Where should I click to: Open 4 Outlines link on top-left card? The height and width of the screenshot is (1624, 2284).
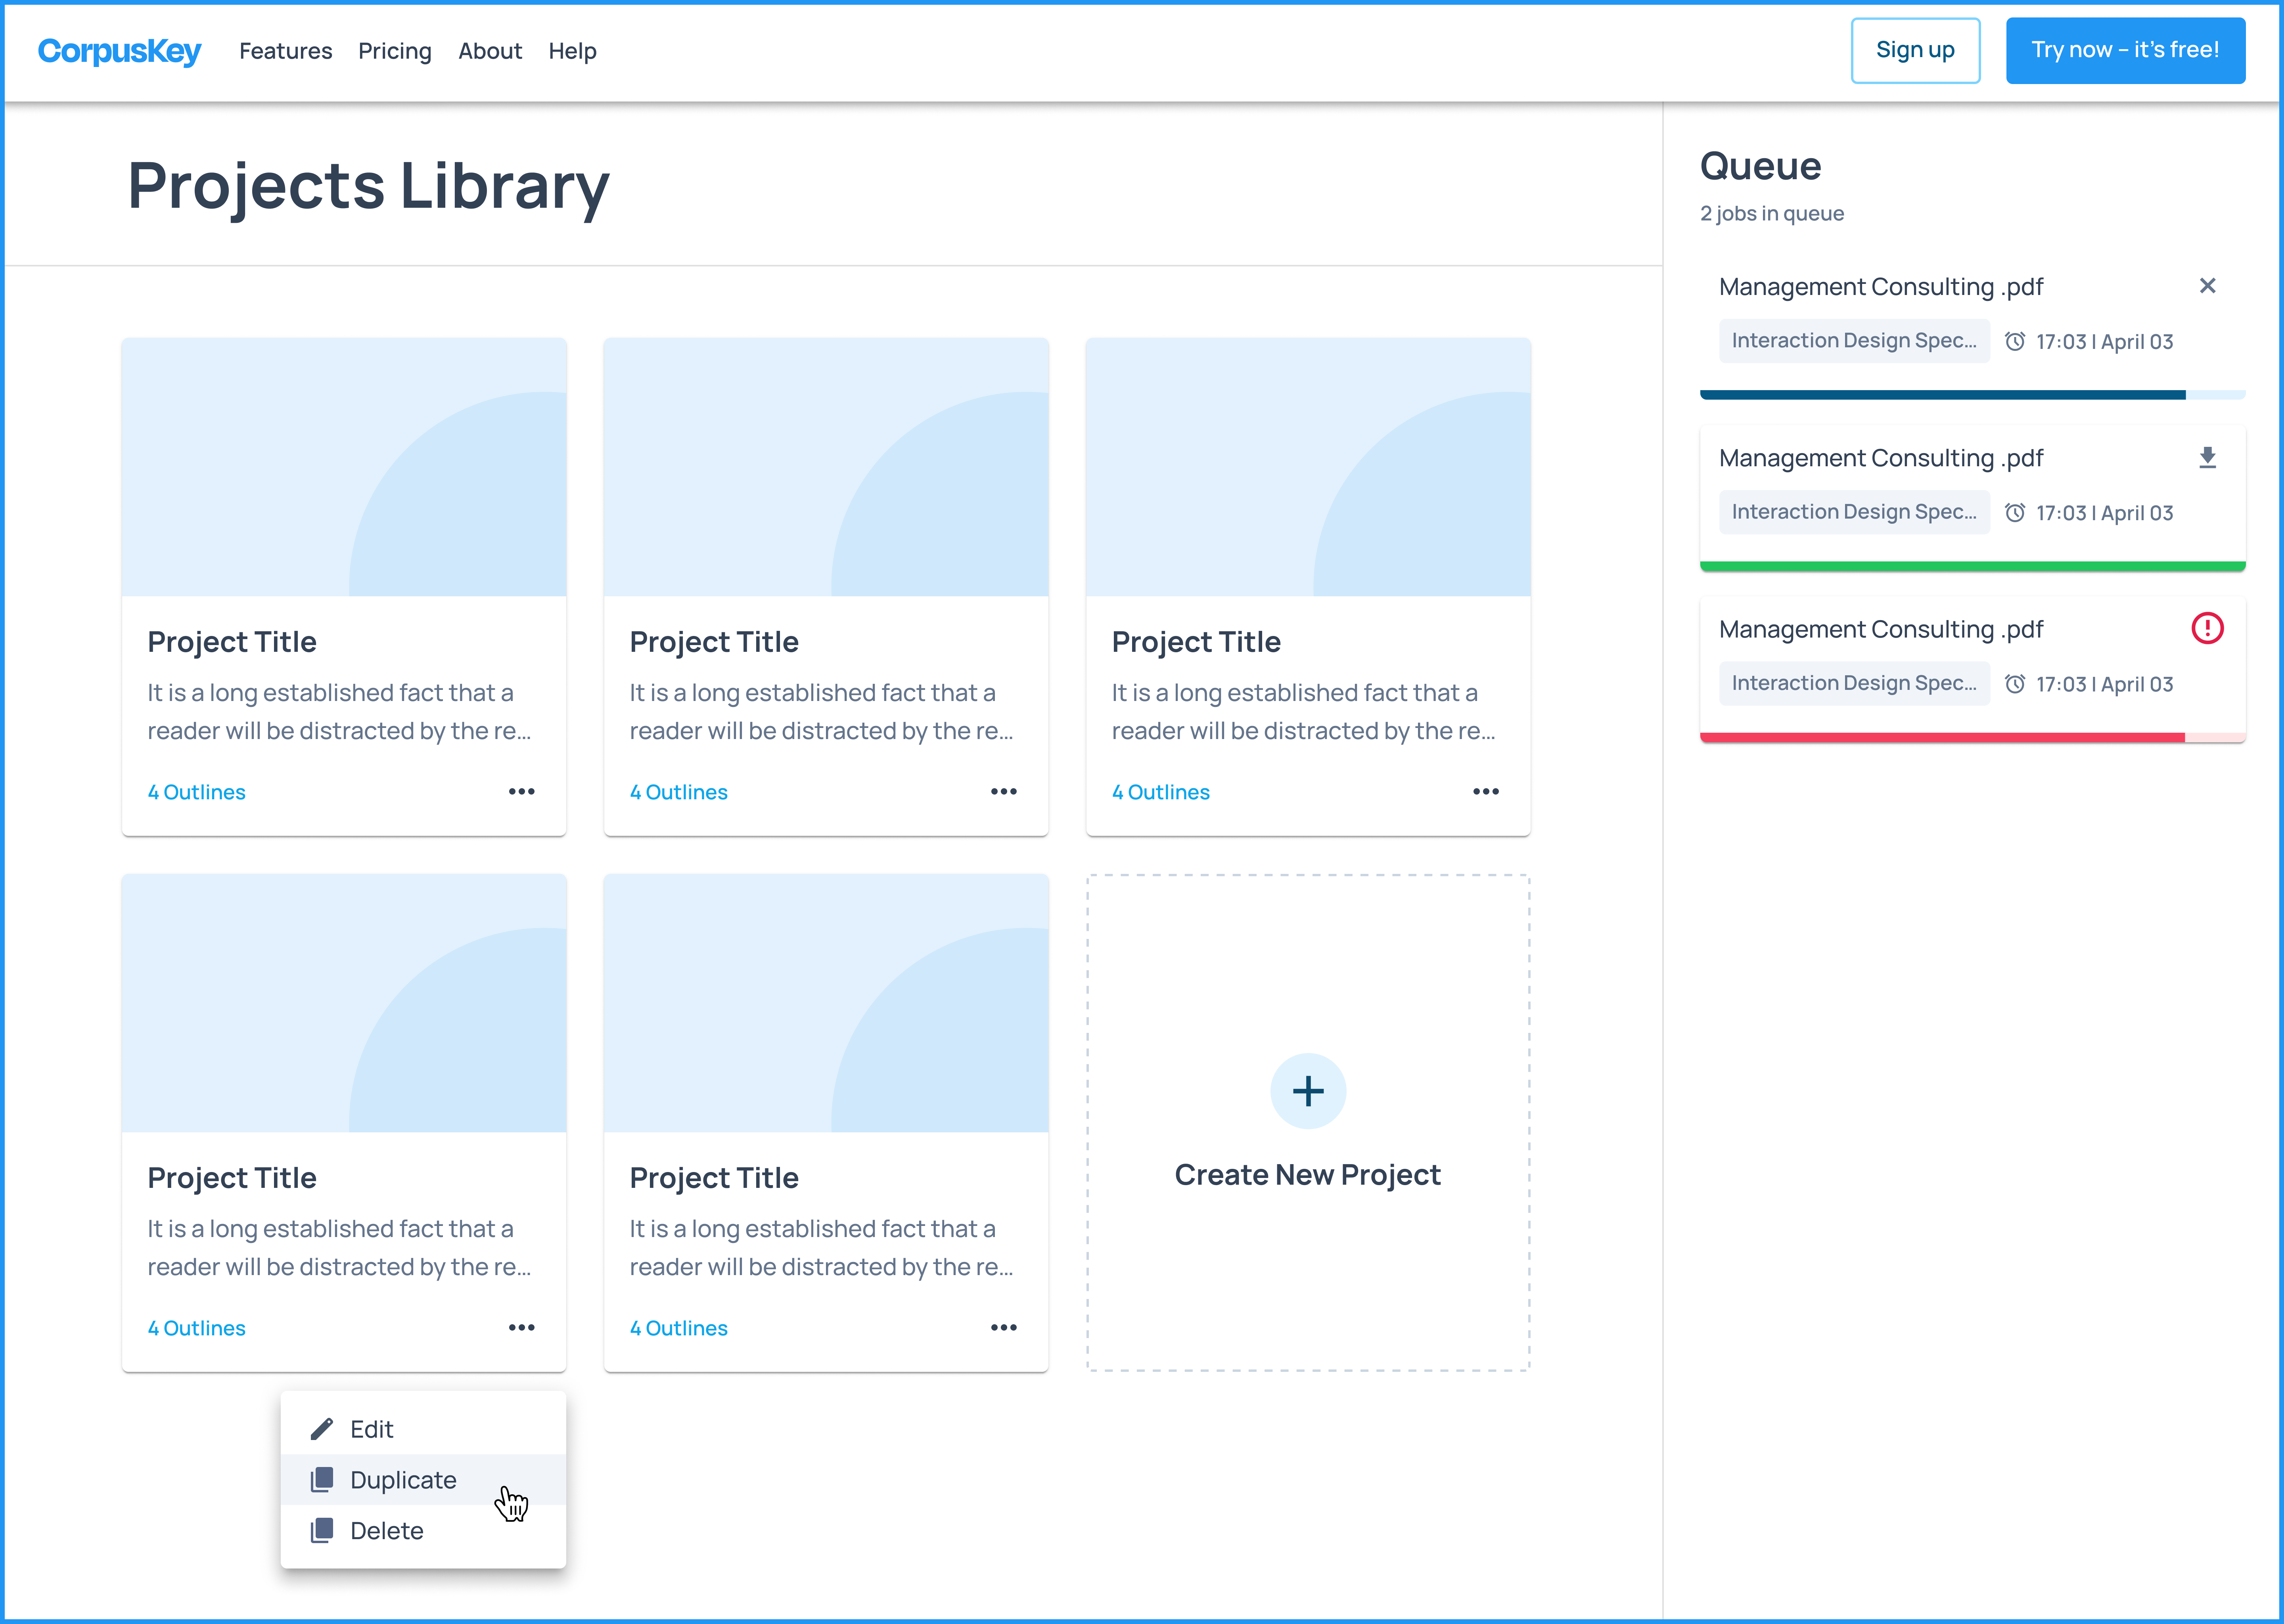(196, 792)
